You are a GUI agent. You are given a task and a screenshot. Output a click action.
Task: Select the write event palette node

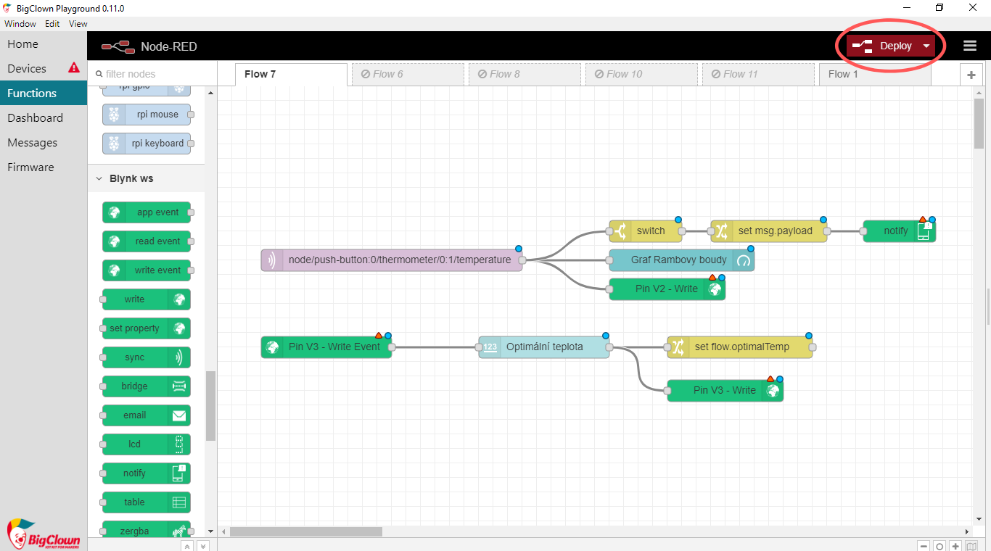tap(147, 270)
